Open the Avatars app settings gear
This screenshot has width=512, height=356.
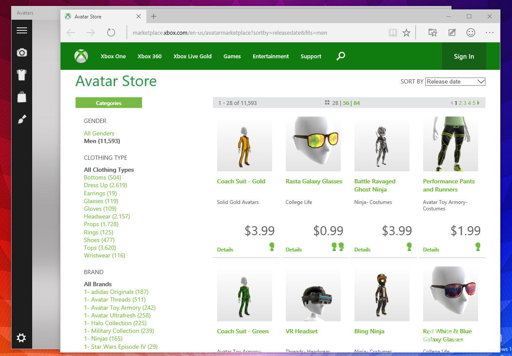point(21,338)
